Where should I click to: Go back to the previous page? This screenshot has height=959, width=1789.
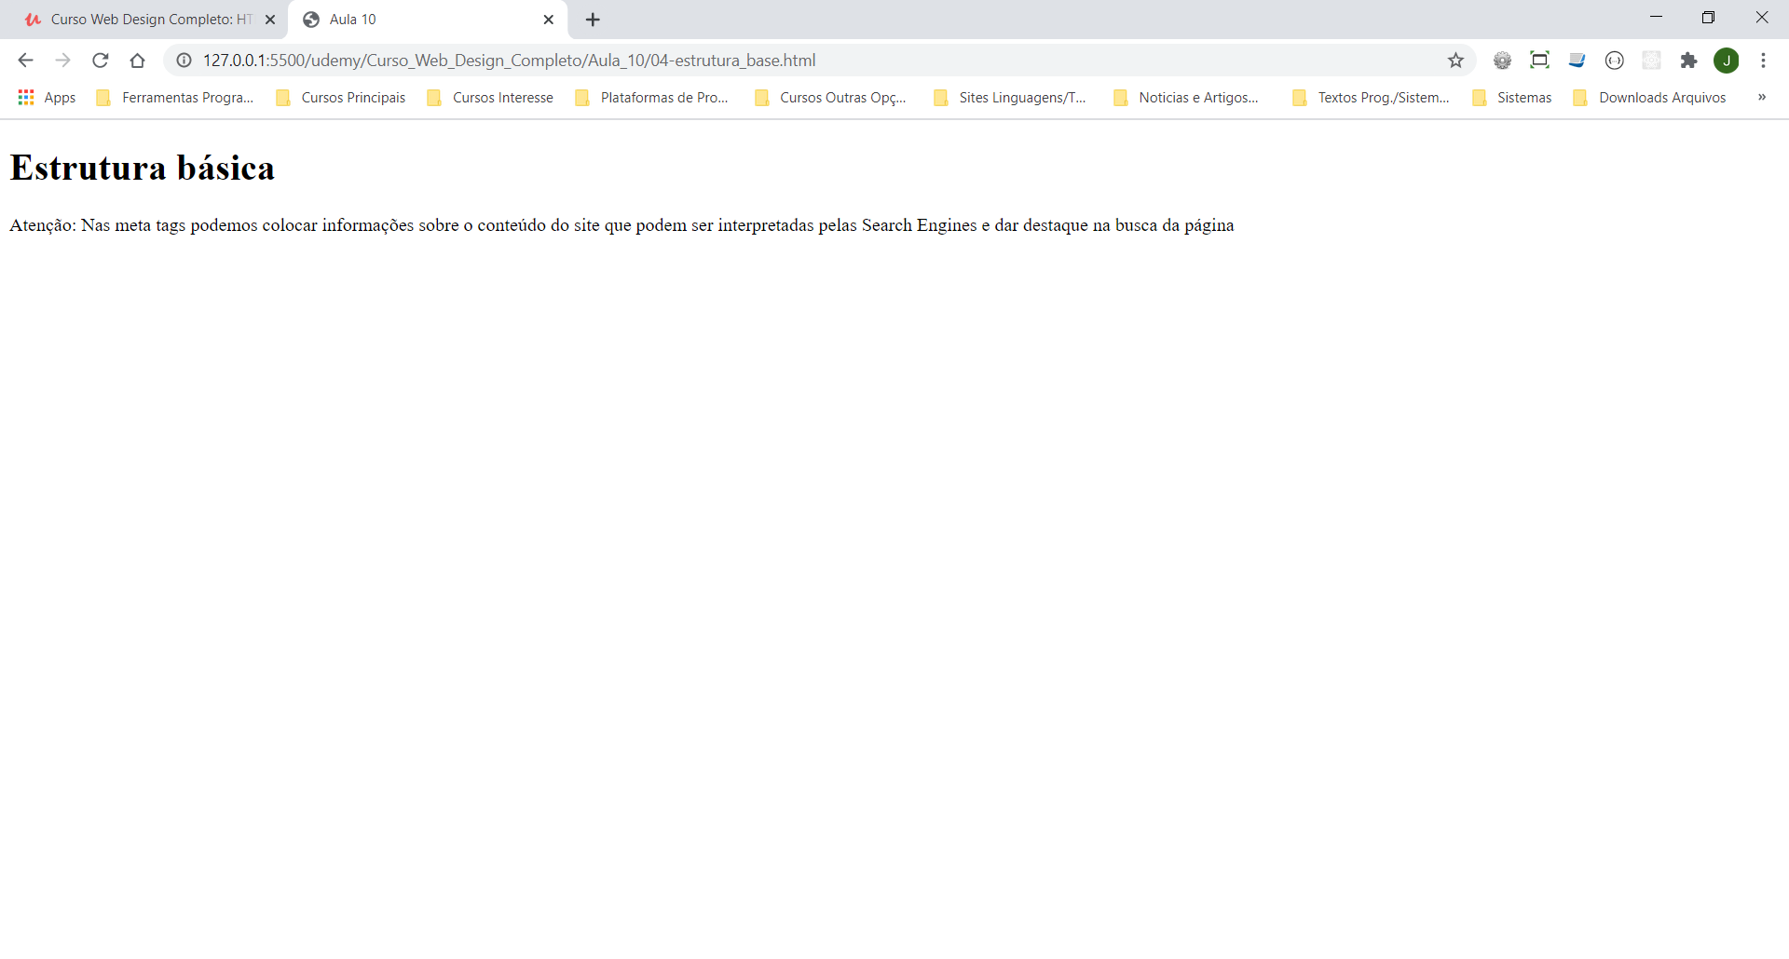pos(25,61)
